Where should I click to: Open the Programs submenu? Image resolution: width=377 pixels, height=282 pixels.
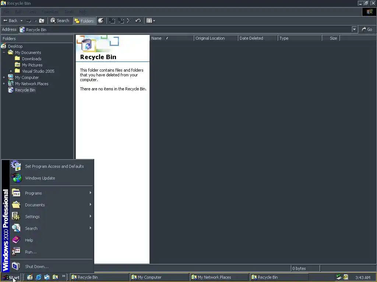52,193
